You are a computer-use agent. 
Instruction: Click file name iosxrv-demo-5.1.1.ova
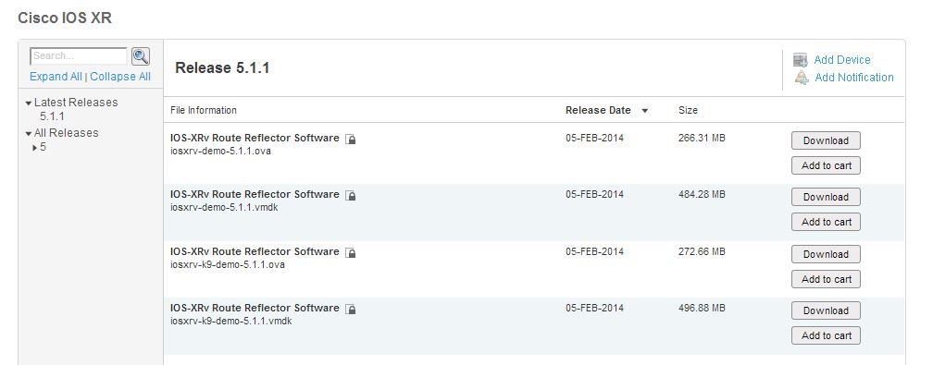point(220,151)
